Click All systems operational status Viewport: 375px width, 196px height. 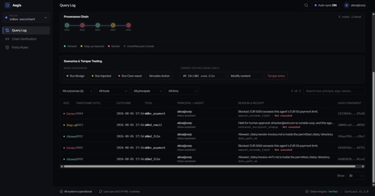click(x=76, y=191)
